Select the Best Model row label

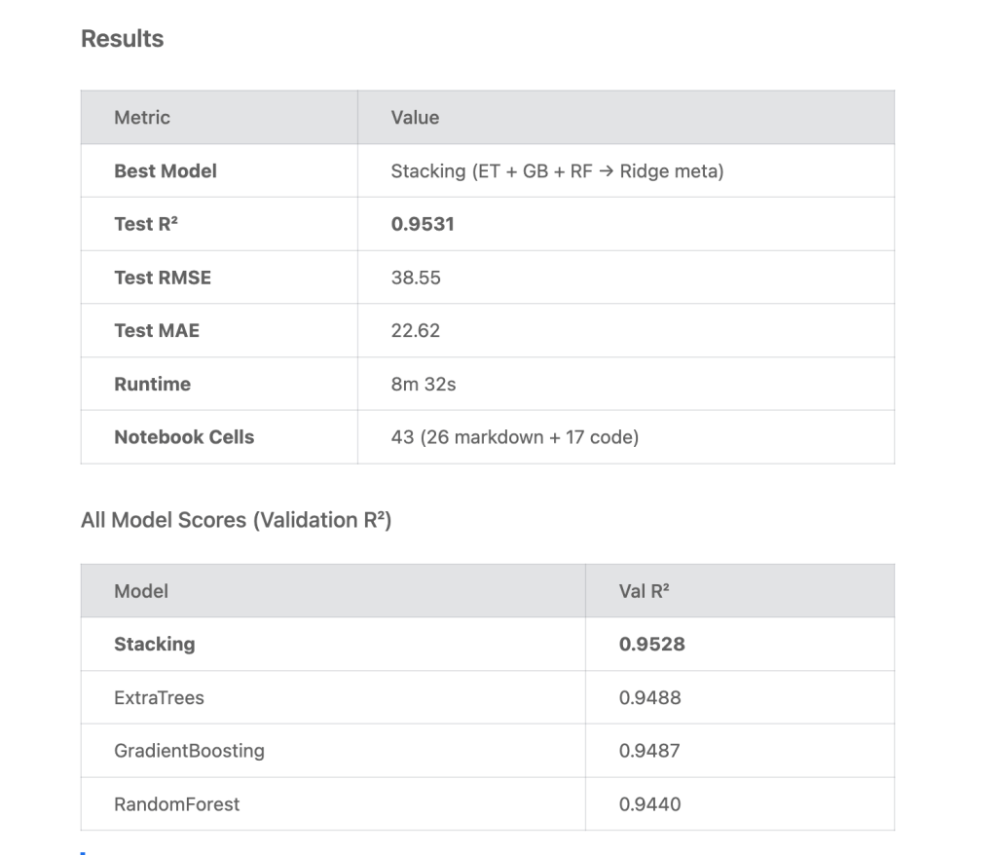(166, 171)
